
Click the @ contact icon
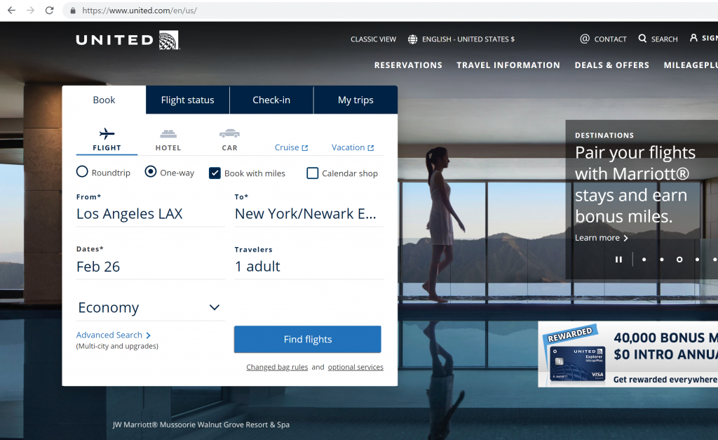click(585, 39)
